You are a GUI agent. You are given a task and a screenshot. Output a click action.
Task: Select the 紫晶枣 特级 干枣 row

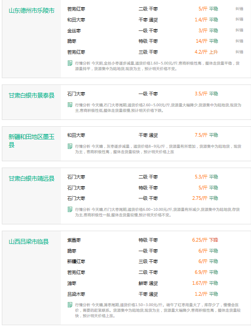(x=143, y=240)
